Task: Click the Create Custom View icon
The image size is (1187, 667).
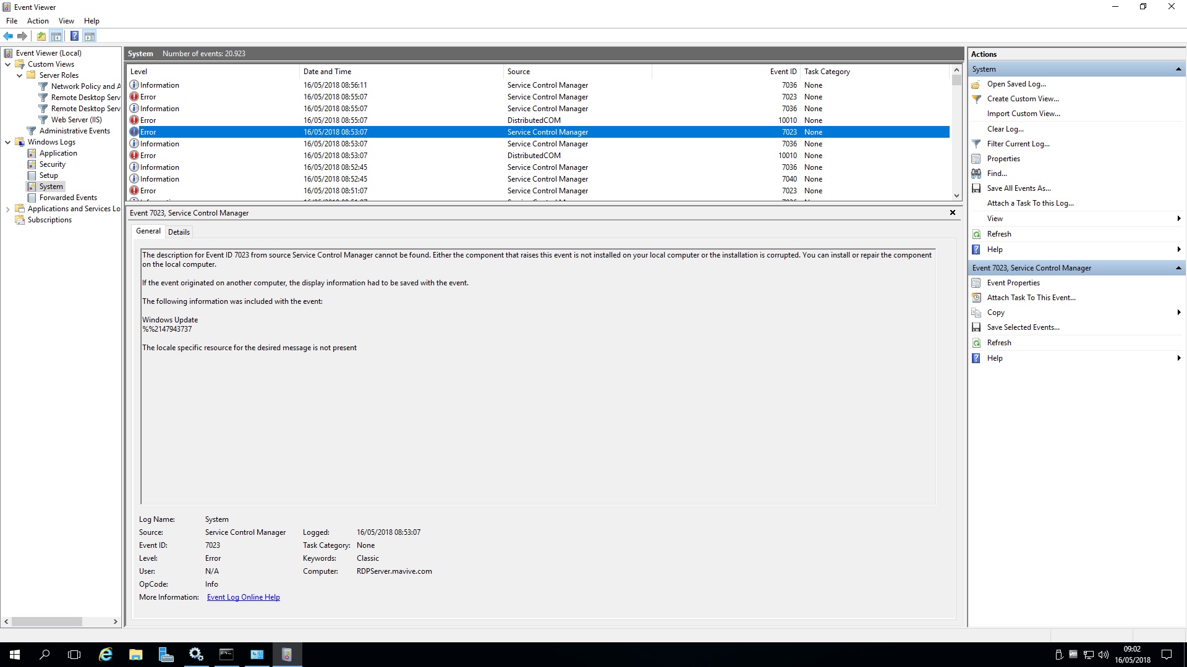Action: click(x=977, y=99)
